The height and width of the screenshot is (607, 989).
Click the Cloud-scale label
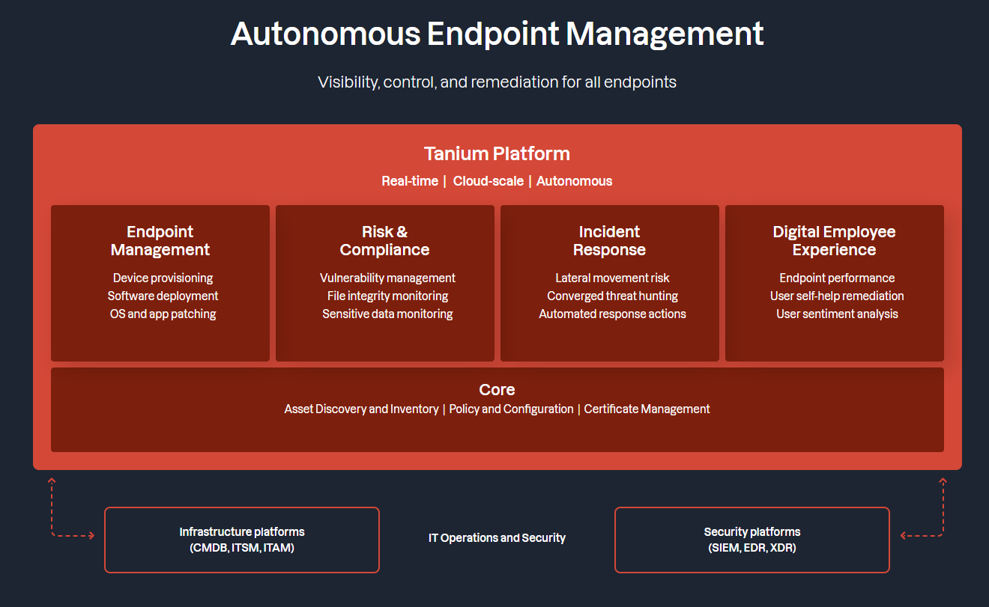point(488,181)
